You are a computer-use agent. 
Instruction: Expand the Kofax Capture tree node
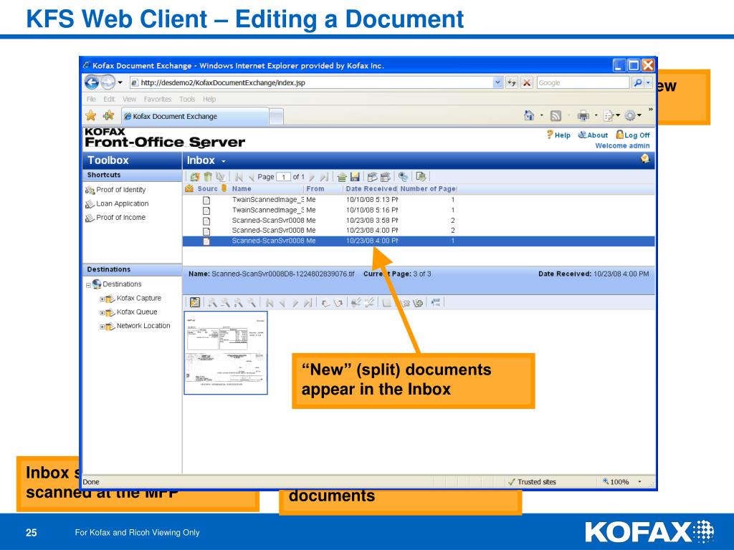pos(102,299)
